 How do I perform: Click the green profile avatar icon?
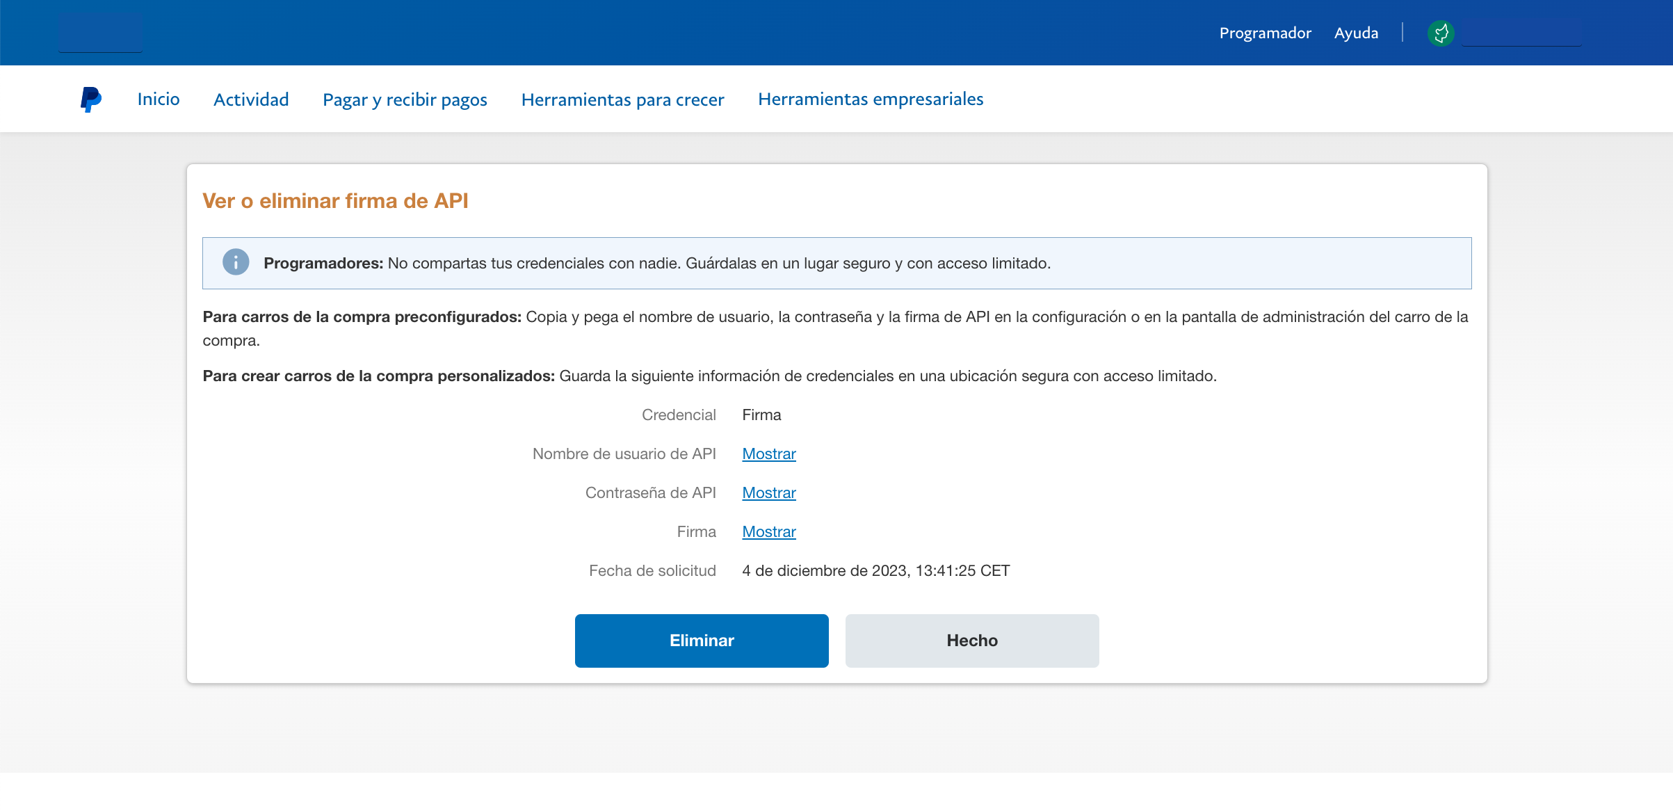1441,33
